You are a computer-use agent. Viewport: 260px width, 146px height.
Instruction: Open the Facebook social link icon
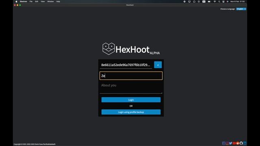[x=223, y=143]
